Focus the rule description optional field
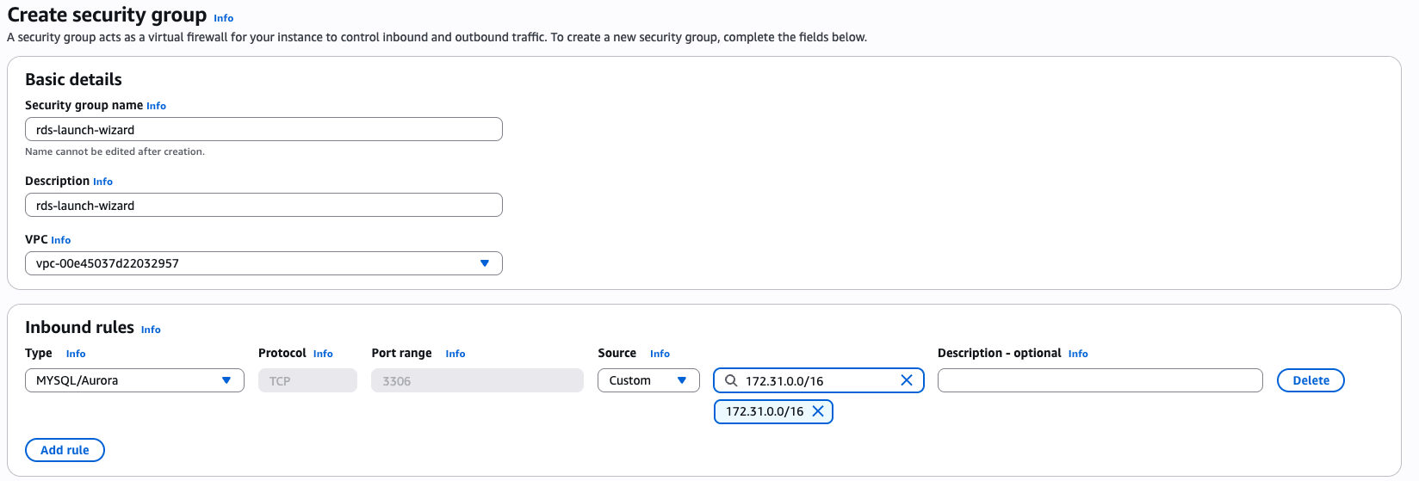Screen dimensions: 1419x481 coord(1100,380)
